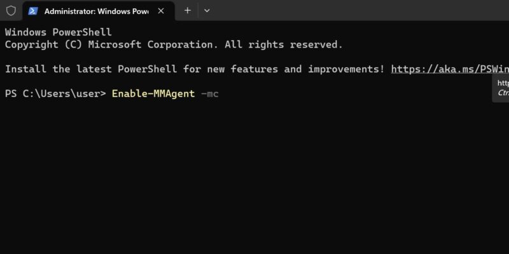Open a new tab with plus button

tap(187, 11)
